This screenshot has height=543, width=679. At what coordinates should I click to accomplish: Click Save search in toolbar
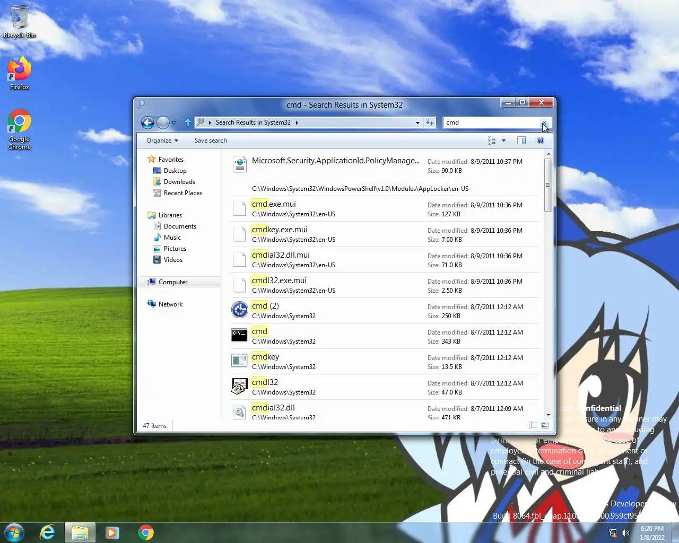[x=211, y=141]
